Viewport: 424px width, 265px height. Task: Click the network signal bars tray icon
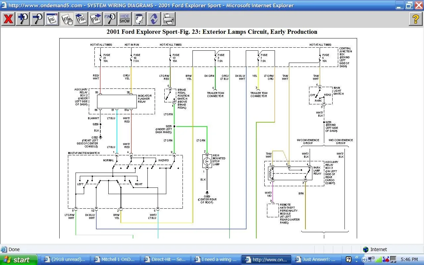[x=378, y=259]
